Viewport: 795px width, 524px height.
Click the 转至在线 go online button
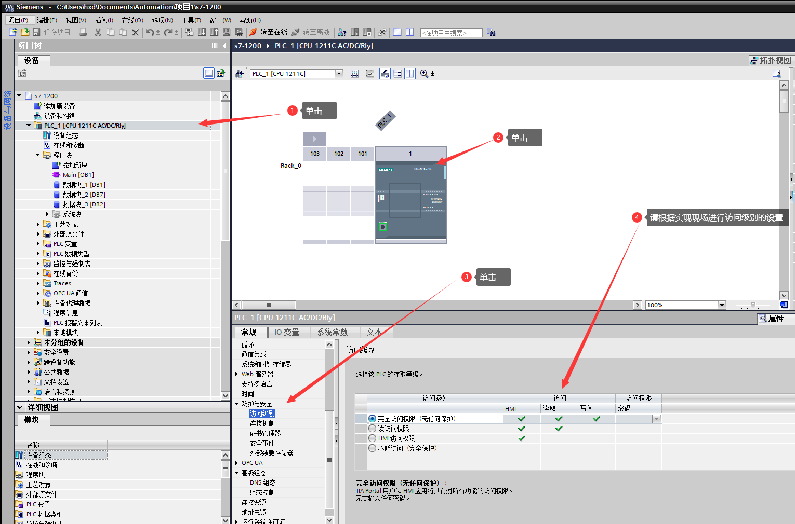268,32
